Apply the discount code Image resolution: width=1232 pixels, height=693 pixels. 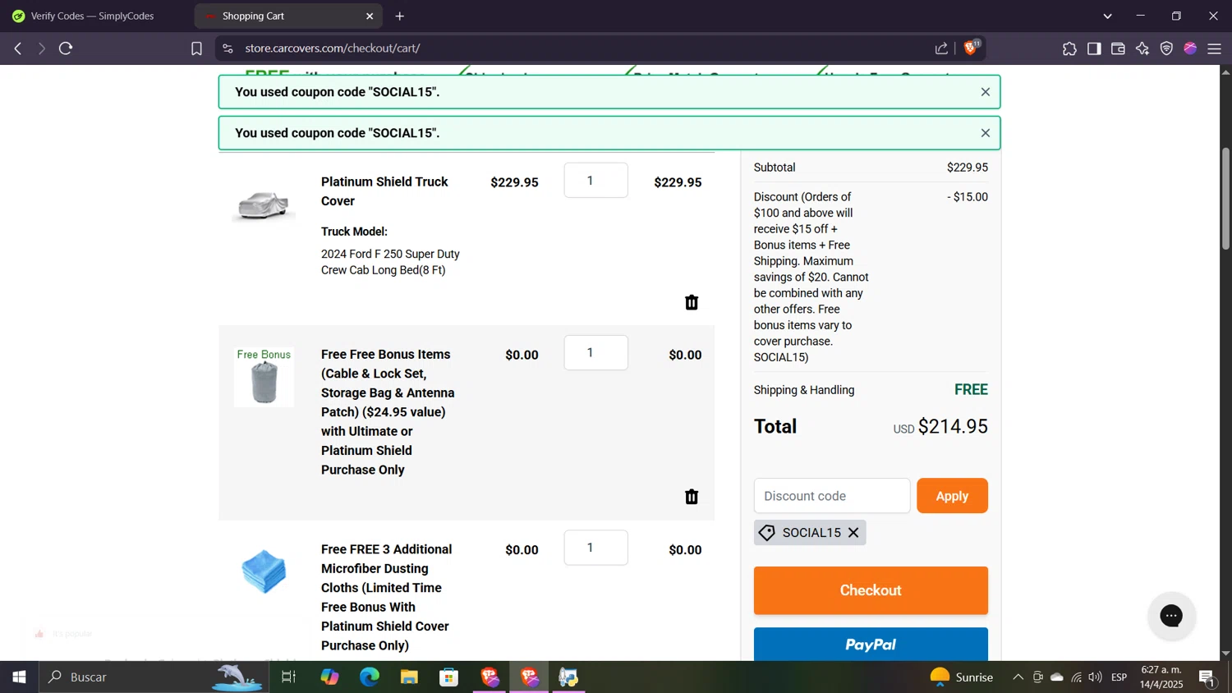pos(953,496)
